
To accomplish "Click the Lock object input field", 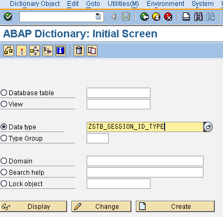I will click(x=119, y=183).
